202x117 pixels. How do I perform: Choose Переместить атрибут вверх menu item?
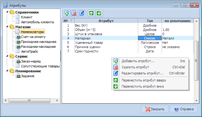click(150, 80)
